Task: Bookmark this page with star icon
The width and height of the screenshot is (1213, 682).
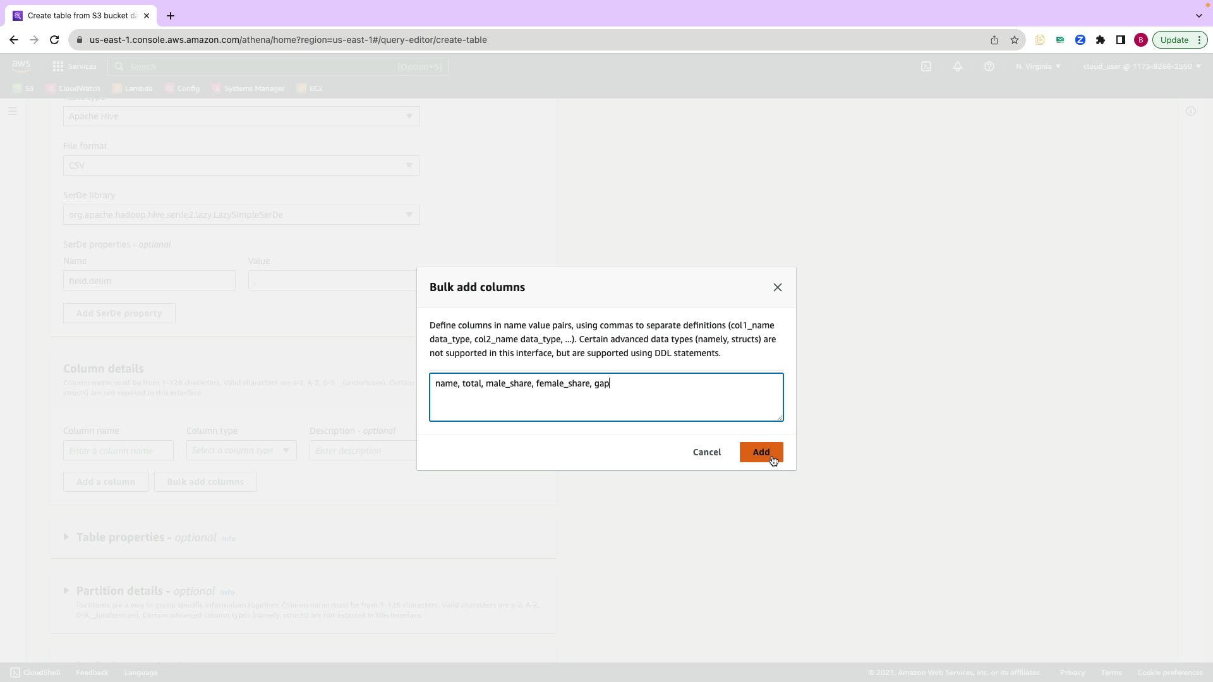Action: click(1014, 40)
